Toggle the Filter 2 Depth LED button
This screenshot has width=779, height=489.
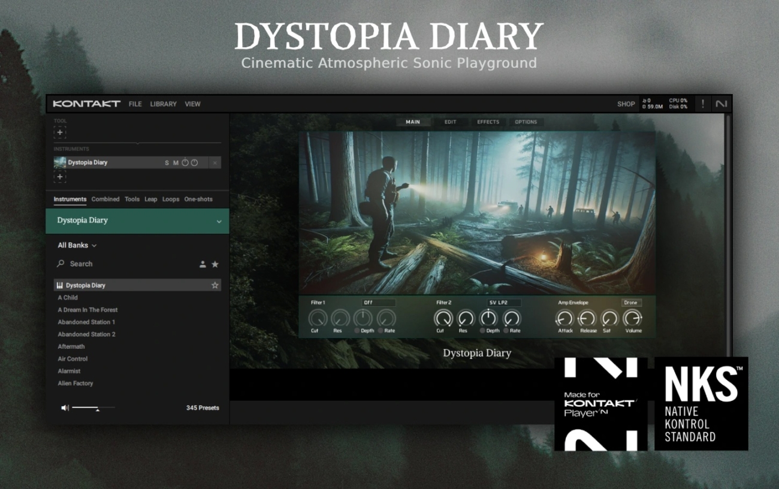(483, 331)
